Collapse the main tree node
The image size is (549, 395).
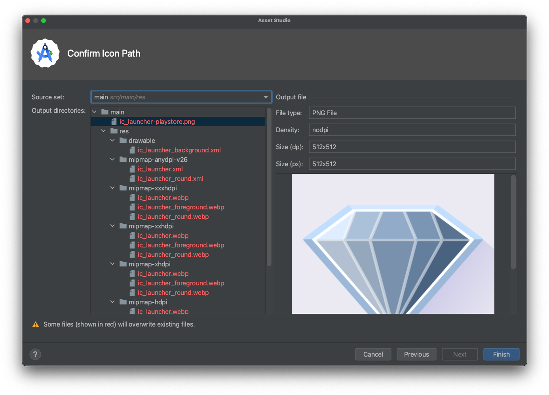94,112
